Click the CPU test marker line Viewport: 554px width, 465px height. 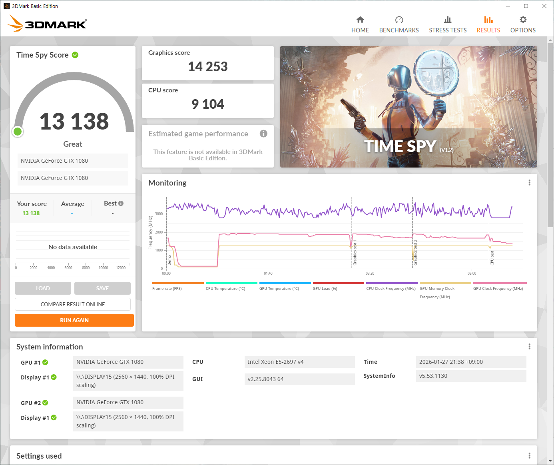point(489,232)
